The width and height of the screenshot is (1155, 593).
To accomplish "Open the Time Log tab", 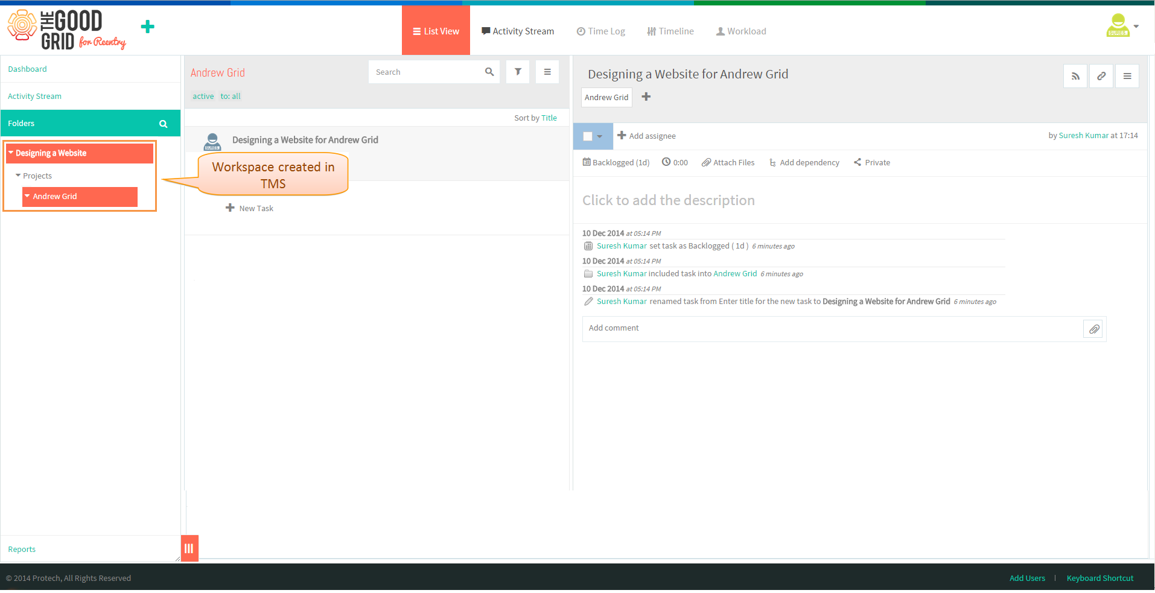I will pos(600,31).
